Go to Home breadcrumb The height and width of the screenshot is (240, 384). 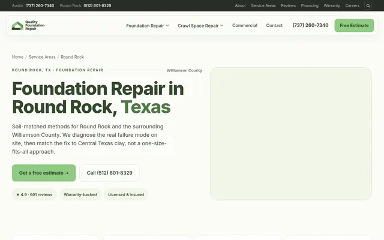click(17, 57)
